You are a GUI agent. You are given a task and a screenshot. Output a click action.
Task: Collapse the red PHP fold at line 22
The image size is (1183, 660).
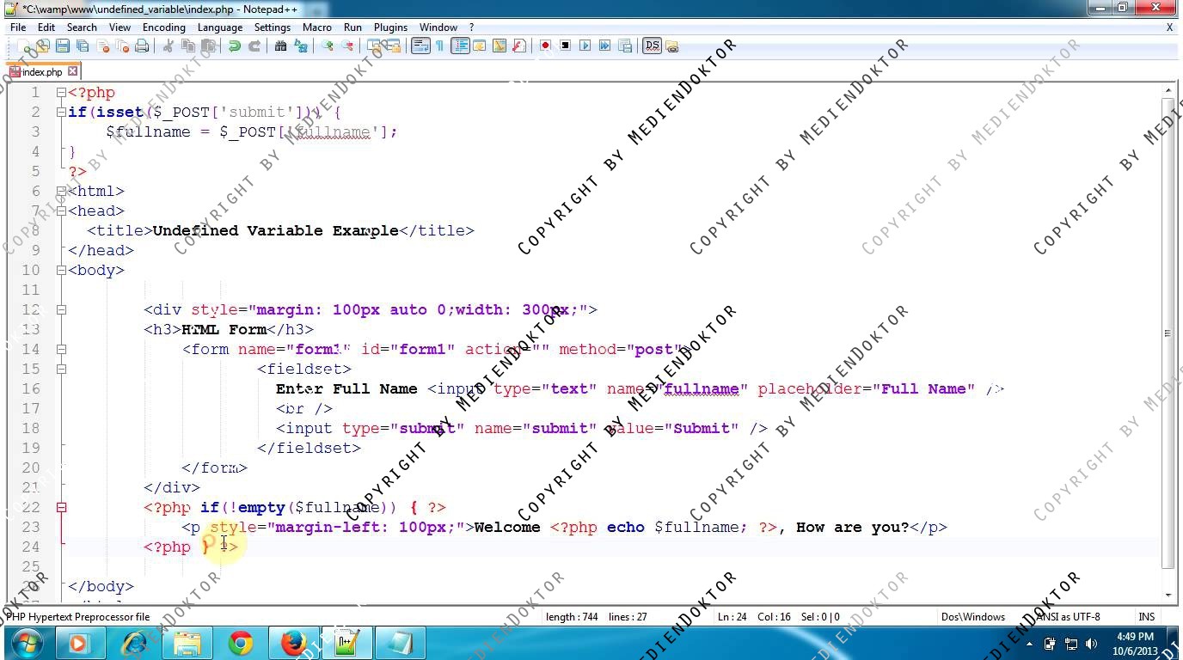point(61,507)
